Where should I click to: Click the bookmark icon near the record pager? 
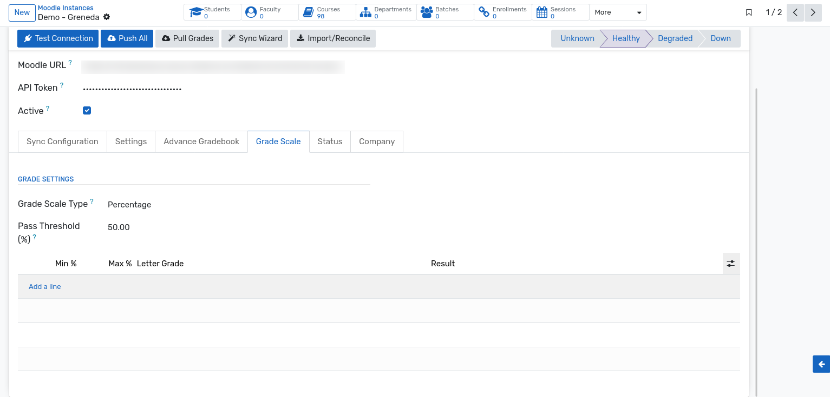click(x=749, y=12)
